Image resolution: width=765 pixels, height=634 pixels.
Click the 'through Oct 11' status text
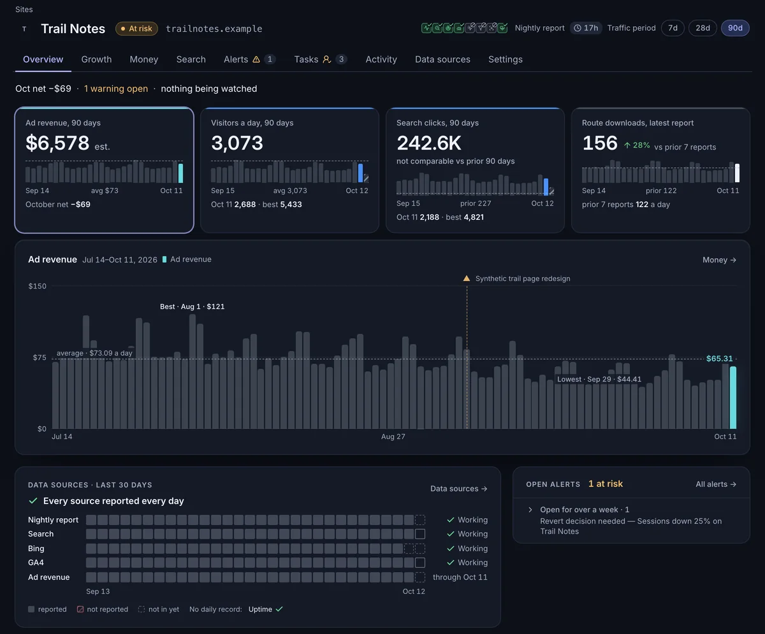(x=460, y=577)
